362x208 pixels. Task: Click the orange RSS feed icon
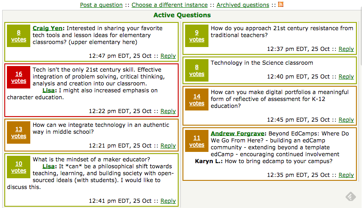point(281,4)
